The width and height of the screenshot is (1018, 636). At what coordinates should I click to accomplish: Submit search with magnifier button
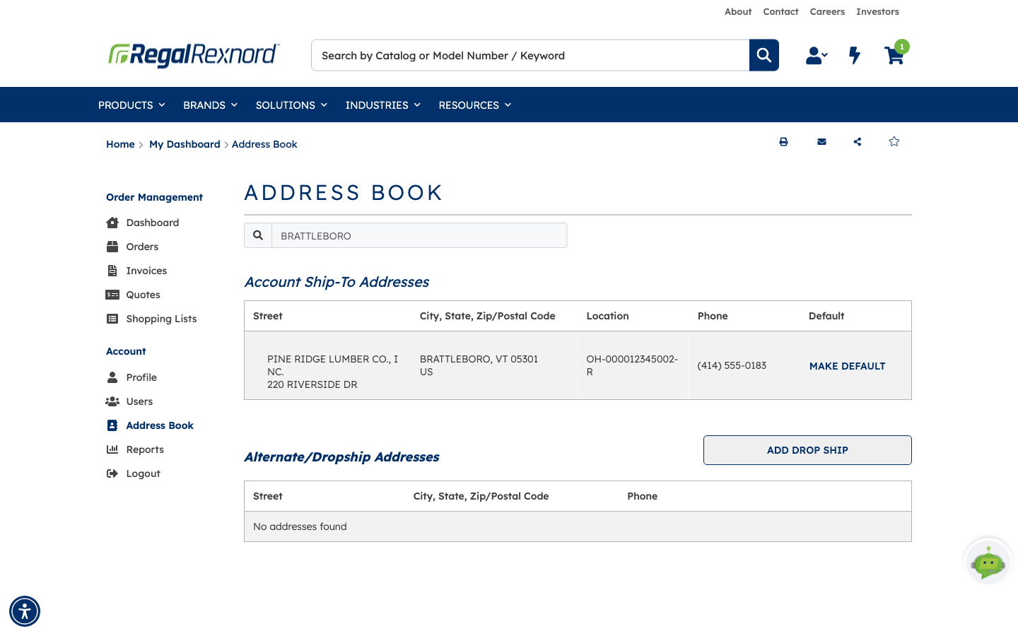pos(764,55)
